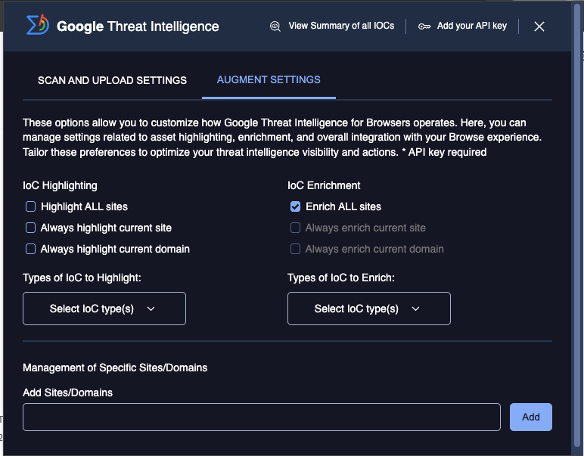Screen dimensions: 584x456
Task: Select the Augment Settings tab
Action: [x=269, y=79]
